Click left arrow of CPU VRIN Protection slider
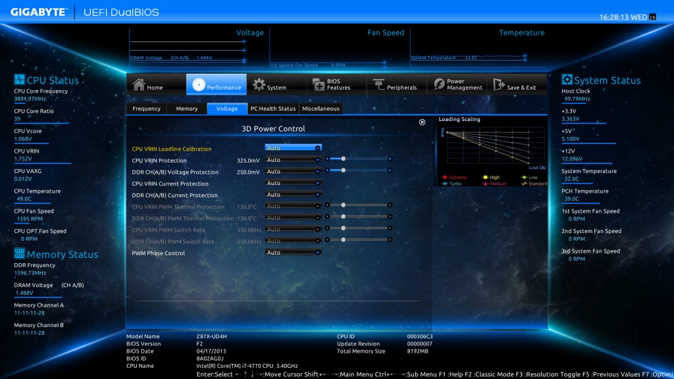 click(x=327, y=159)
